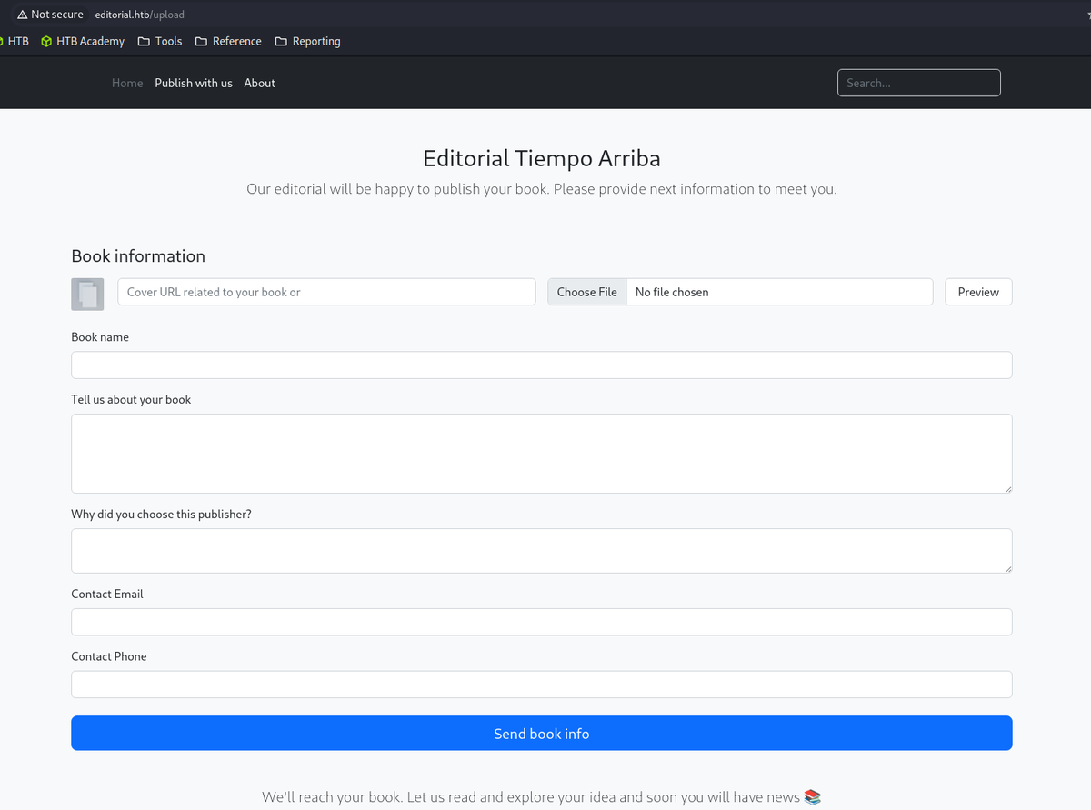Click the editorial.htb/upload address bar URL
Screen dimensions: 1091x810
click(139, 15)
